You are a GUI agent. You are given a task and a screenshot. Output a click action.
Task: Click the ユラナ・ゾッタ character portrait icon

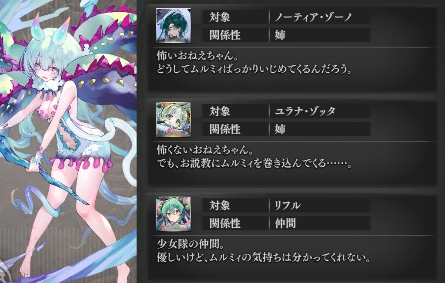173,120
